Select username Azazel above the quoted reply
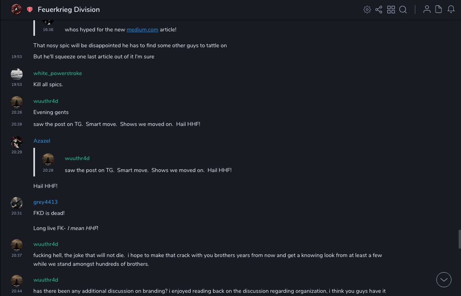Screen dimensions: 461x296 point(42,141)
